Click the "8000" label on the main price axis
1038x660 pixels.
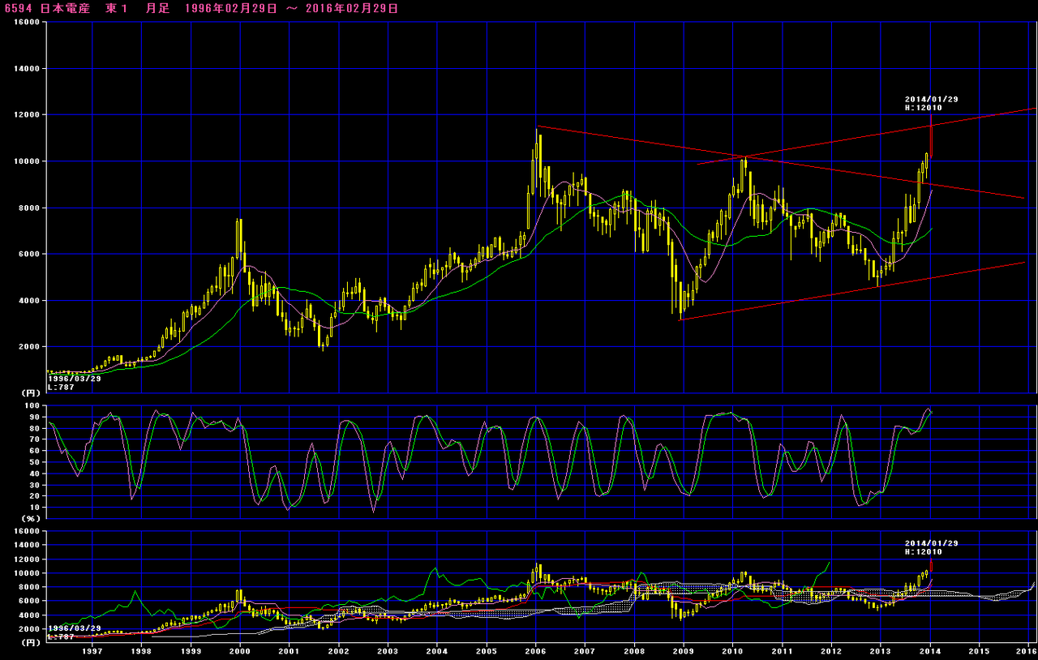(30, 208)
